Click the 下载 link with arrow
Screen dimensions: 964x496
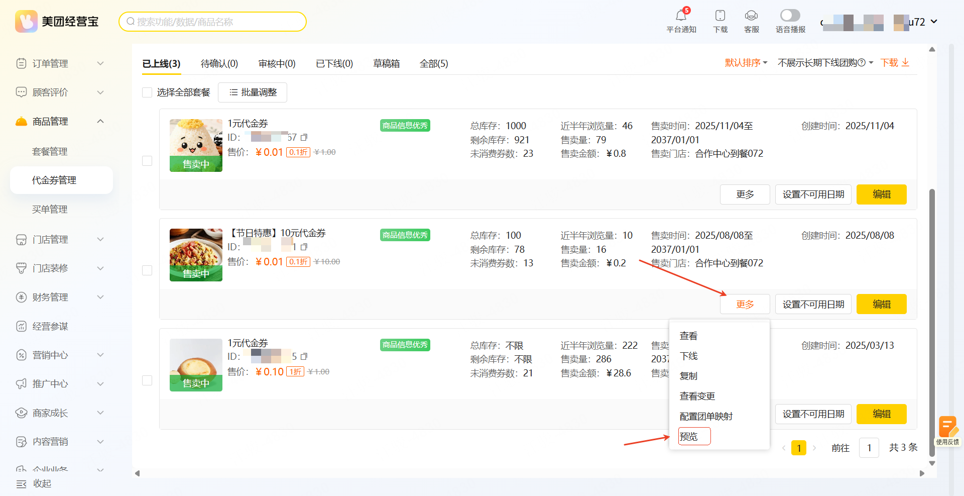tap(895, 63)
